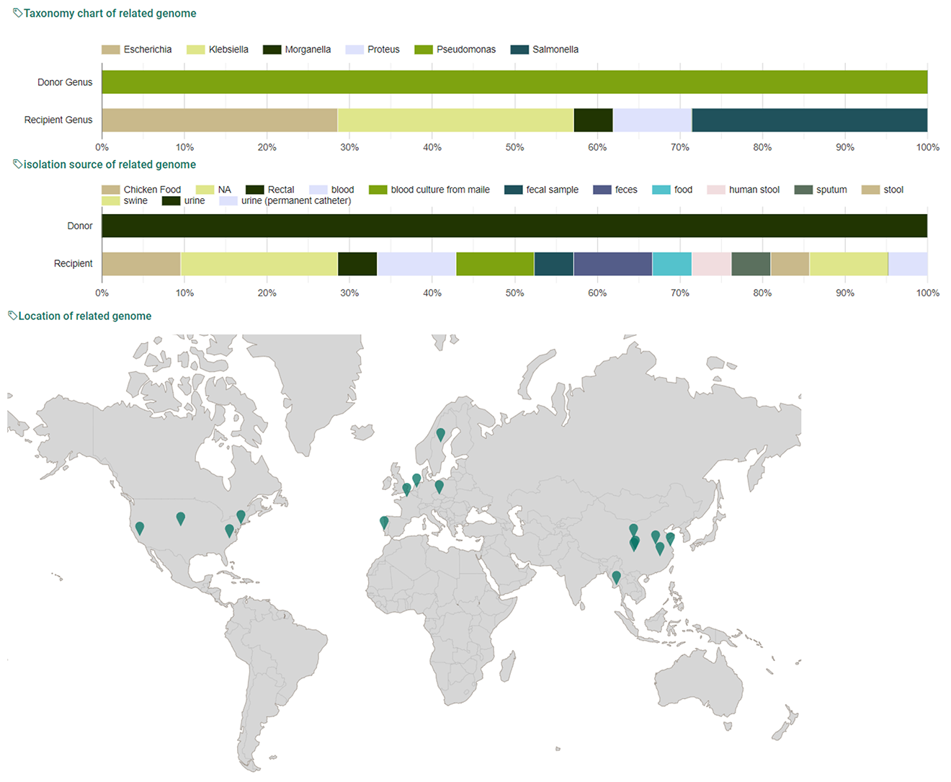Click yellow-green swine segment of Recipient bar
The width and height of the screenshot is (951, 782).
click(x=849, y=264)
